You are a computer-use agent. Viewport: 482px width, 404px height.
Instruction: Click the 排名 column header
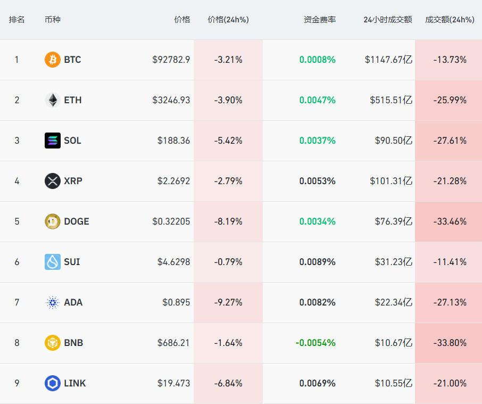(x=17, y=20)
